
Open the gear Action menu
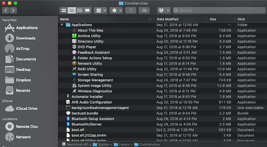tap(116, 10)
